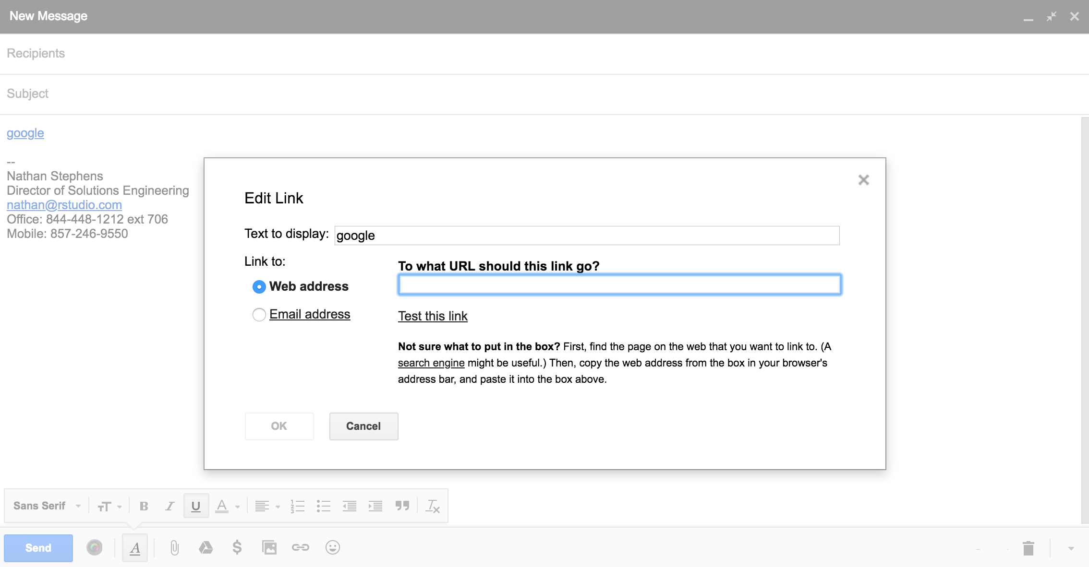Insert a bulleted list

(324, 506)
